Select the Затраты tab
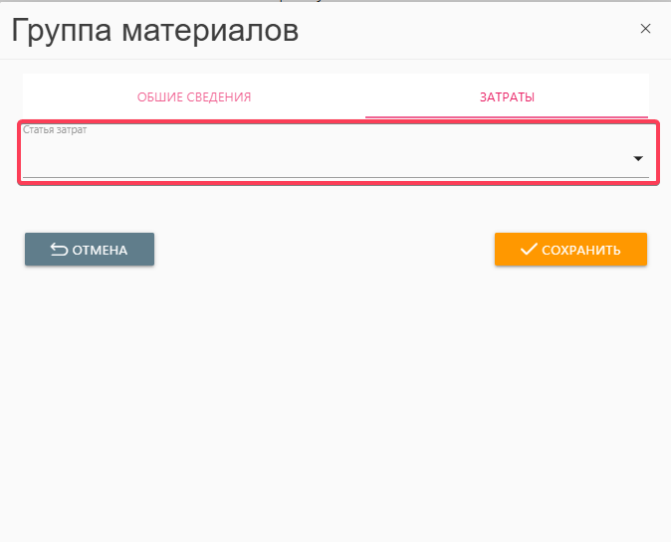 pos(507,97)
